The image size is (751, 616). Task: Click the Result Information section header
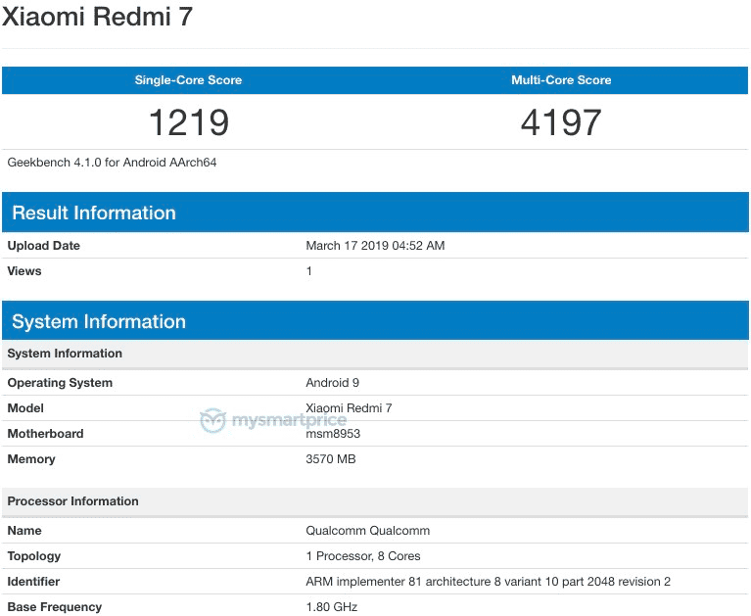coord(94,213)
